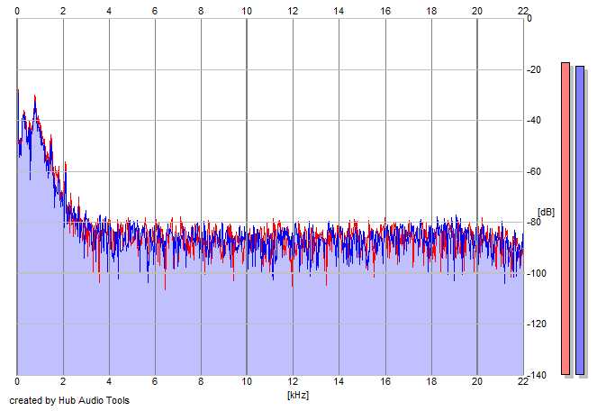Image resolution: width=597 pixels, height=411 pixels.
Task: Click the 12 kHz label on bottom axis
Action: coord(293,381)
